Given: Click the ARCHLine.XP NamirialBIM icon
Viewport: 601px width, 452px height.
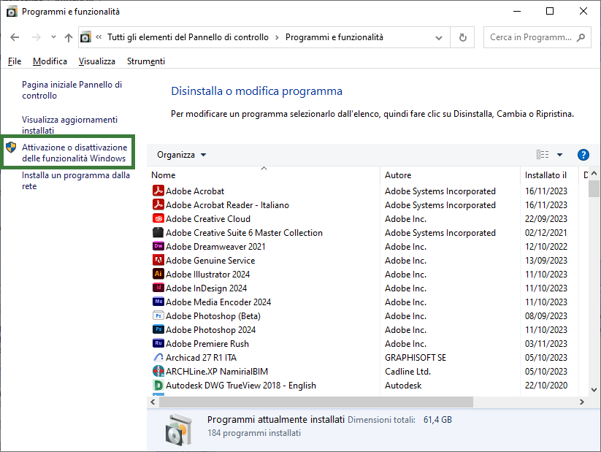Looking at the screenshot, I should (158, 371).
